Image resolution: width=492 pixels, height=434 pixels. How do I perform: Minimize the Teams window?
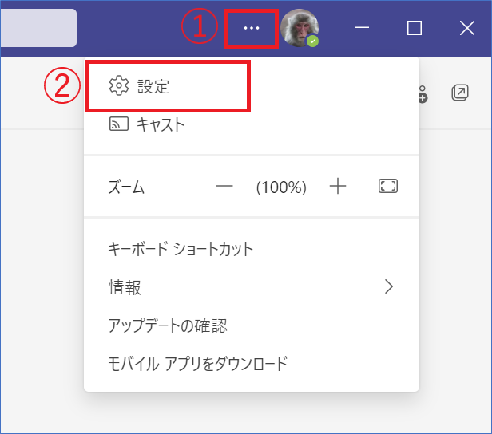click(x=362, y=28)
